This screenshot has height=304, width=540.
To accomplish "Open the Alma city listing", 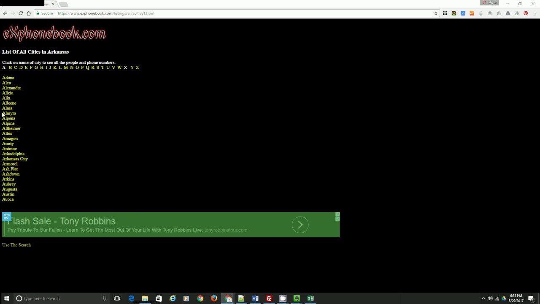I will (x=7, y=108).
